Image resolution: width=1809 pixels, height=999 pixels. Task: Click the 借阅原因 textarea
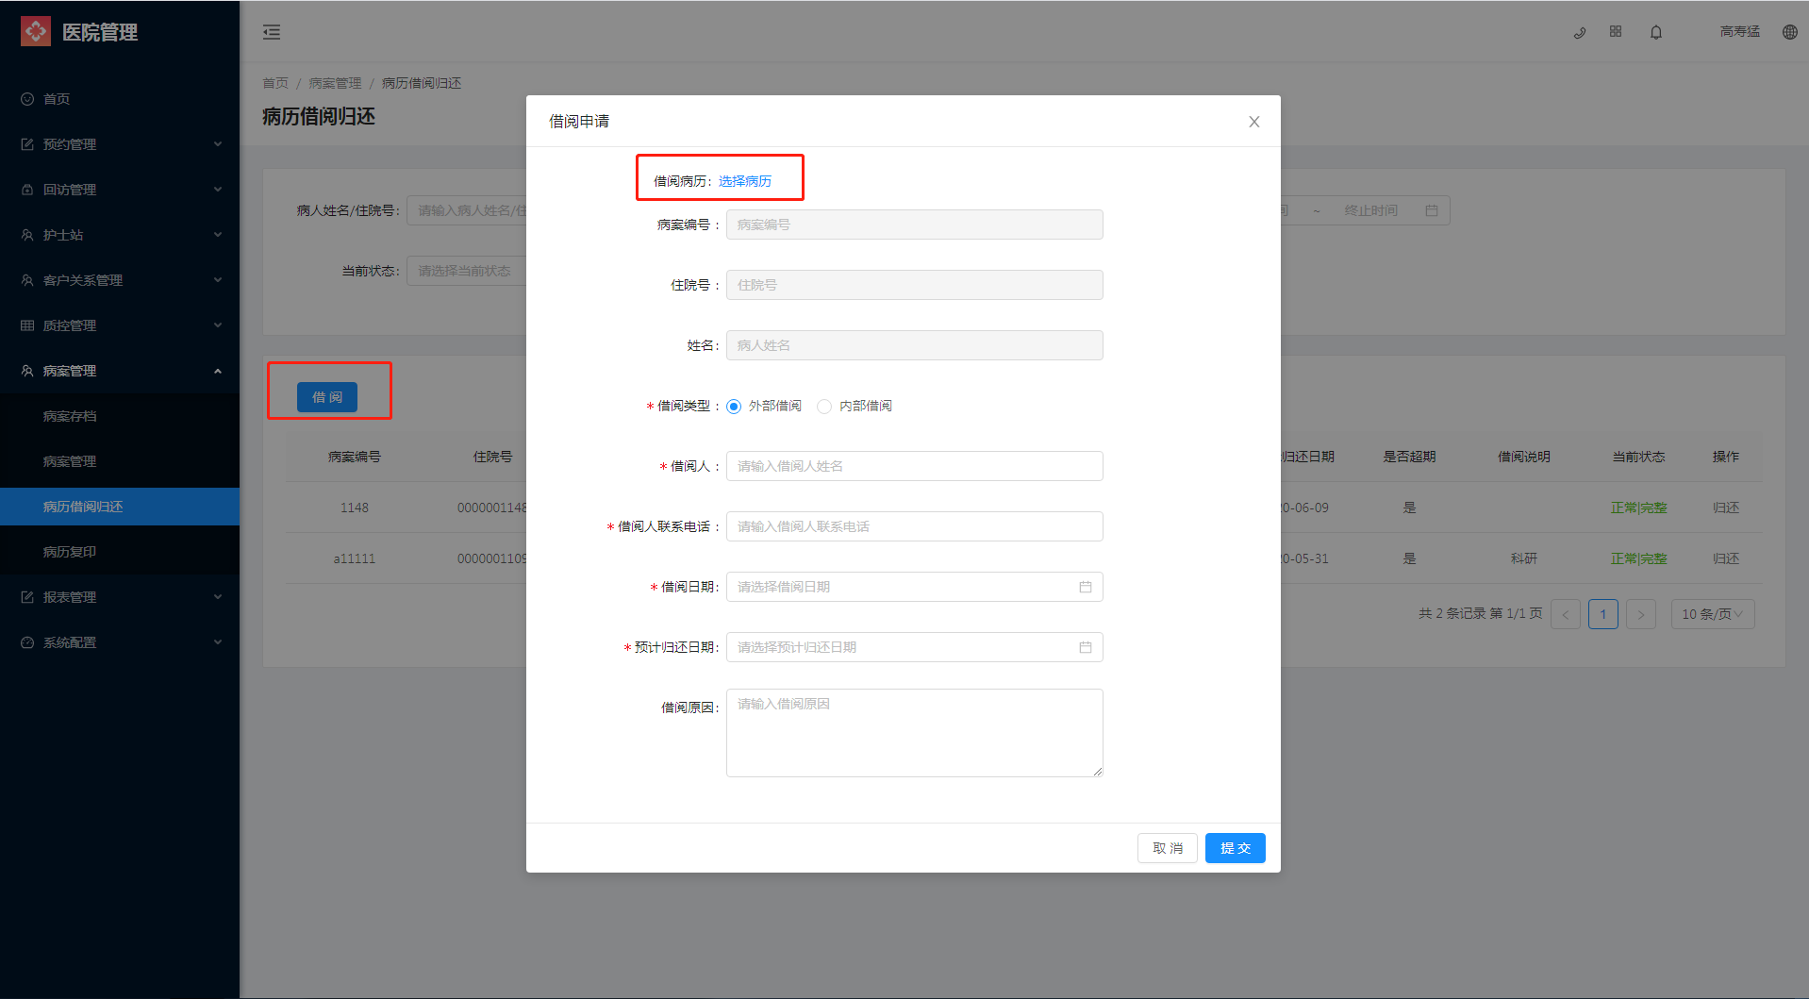(915, 733)
